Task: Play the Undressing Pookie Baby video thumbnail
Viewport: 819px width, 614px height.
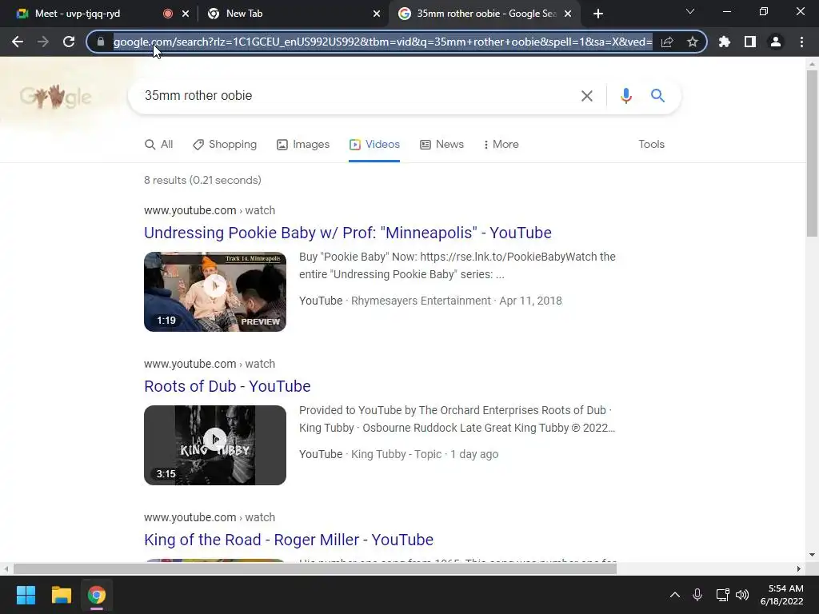Action: pos(215,291)
